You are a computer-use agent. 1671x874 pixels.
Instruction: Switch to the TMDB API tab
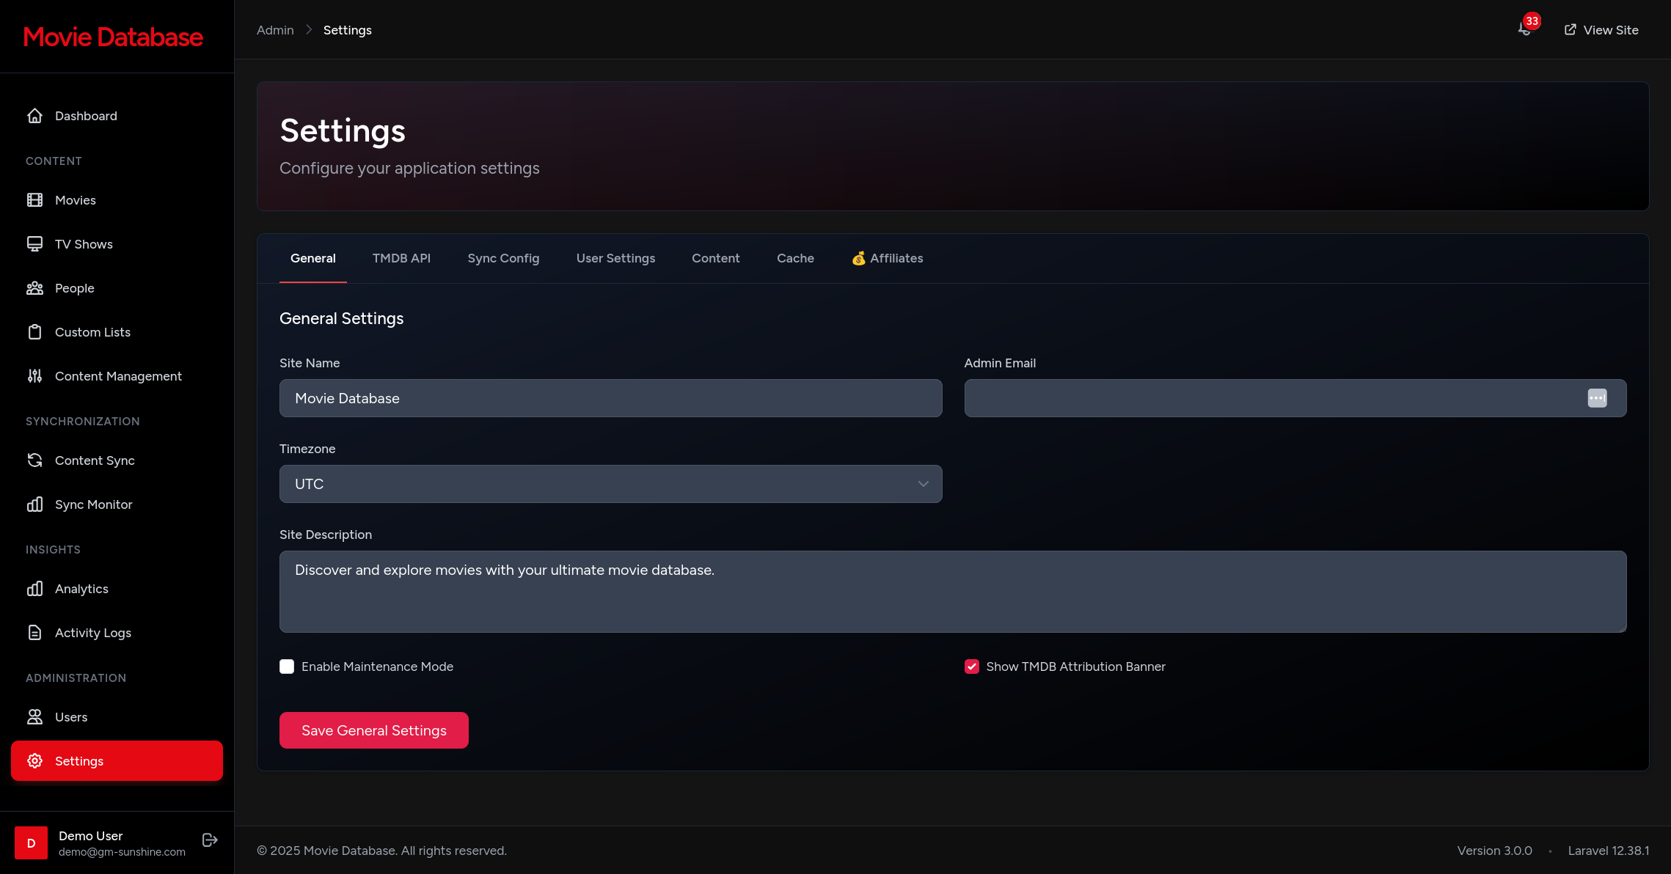tap(401, 258)
